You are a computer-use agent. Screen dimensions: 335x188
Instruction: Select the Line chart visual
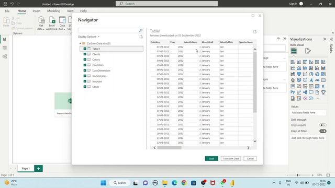[293, 68]
